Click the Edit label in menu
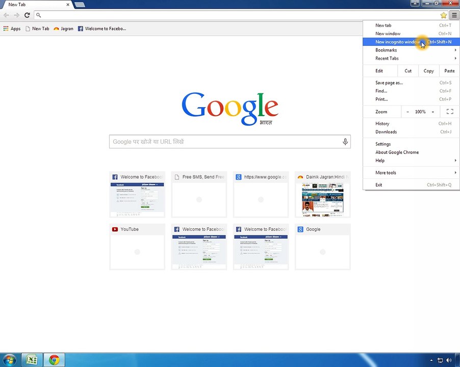Image resolution: width=460 pixels, height=367 pixels. point(379,71)
